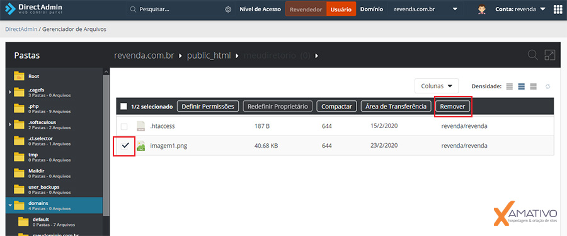Collapse the domains tree node arrow
The image size is (567, 236).
point(10,206)
